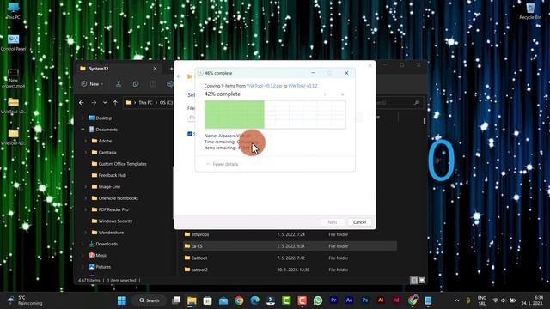The image size is (550, 309).
Task: Click the Cut icon in Explorer toolbar
Action: click(x=119, y=84)
